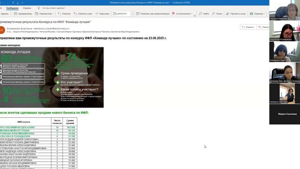Click the Поиск button in ribbon
Screen dimensions: 300x169
217,14
